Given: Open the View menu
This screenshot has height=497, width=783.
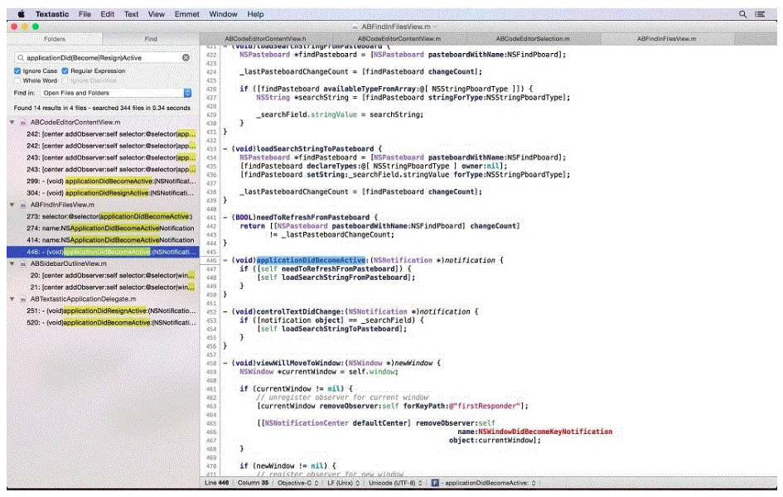Looking at the screenshot, I should 157,14.
